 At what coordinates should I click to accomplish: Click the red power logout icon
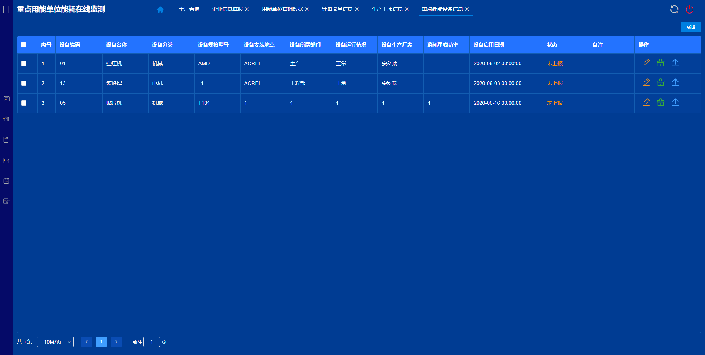click(x=690, y=10)
